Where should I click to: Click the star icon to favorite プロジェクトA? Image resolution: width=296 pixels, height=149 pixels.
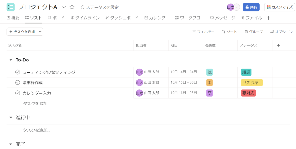pyautogui.click(x=72, y=7)
